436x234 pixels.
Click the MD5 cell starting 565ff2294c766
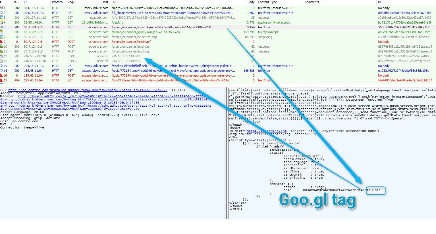(404, 27)
